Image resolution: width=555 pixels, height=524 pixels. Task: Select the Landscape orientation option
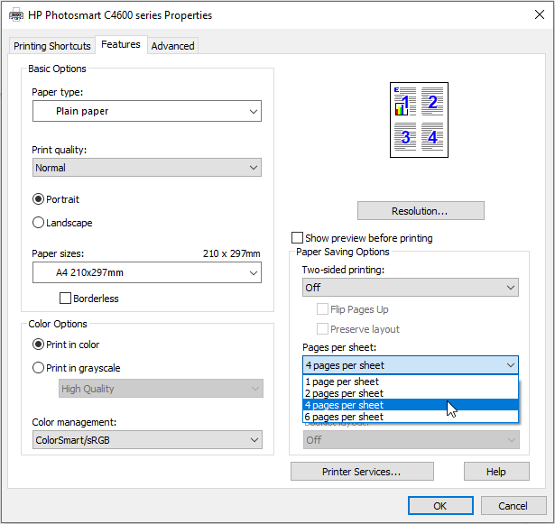39,223
